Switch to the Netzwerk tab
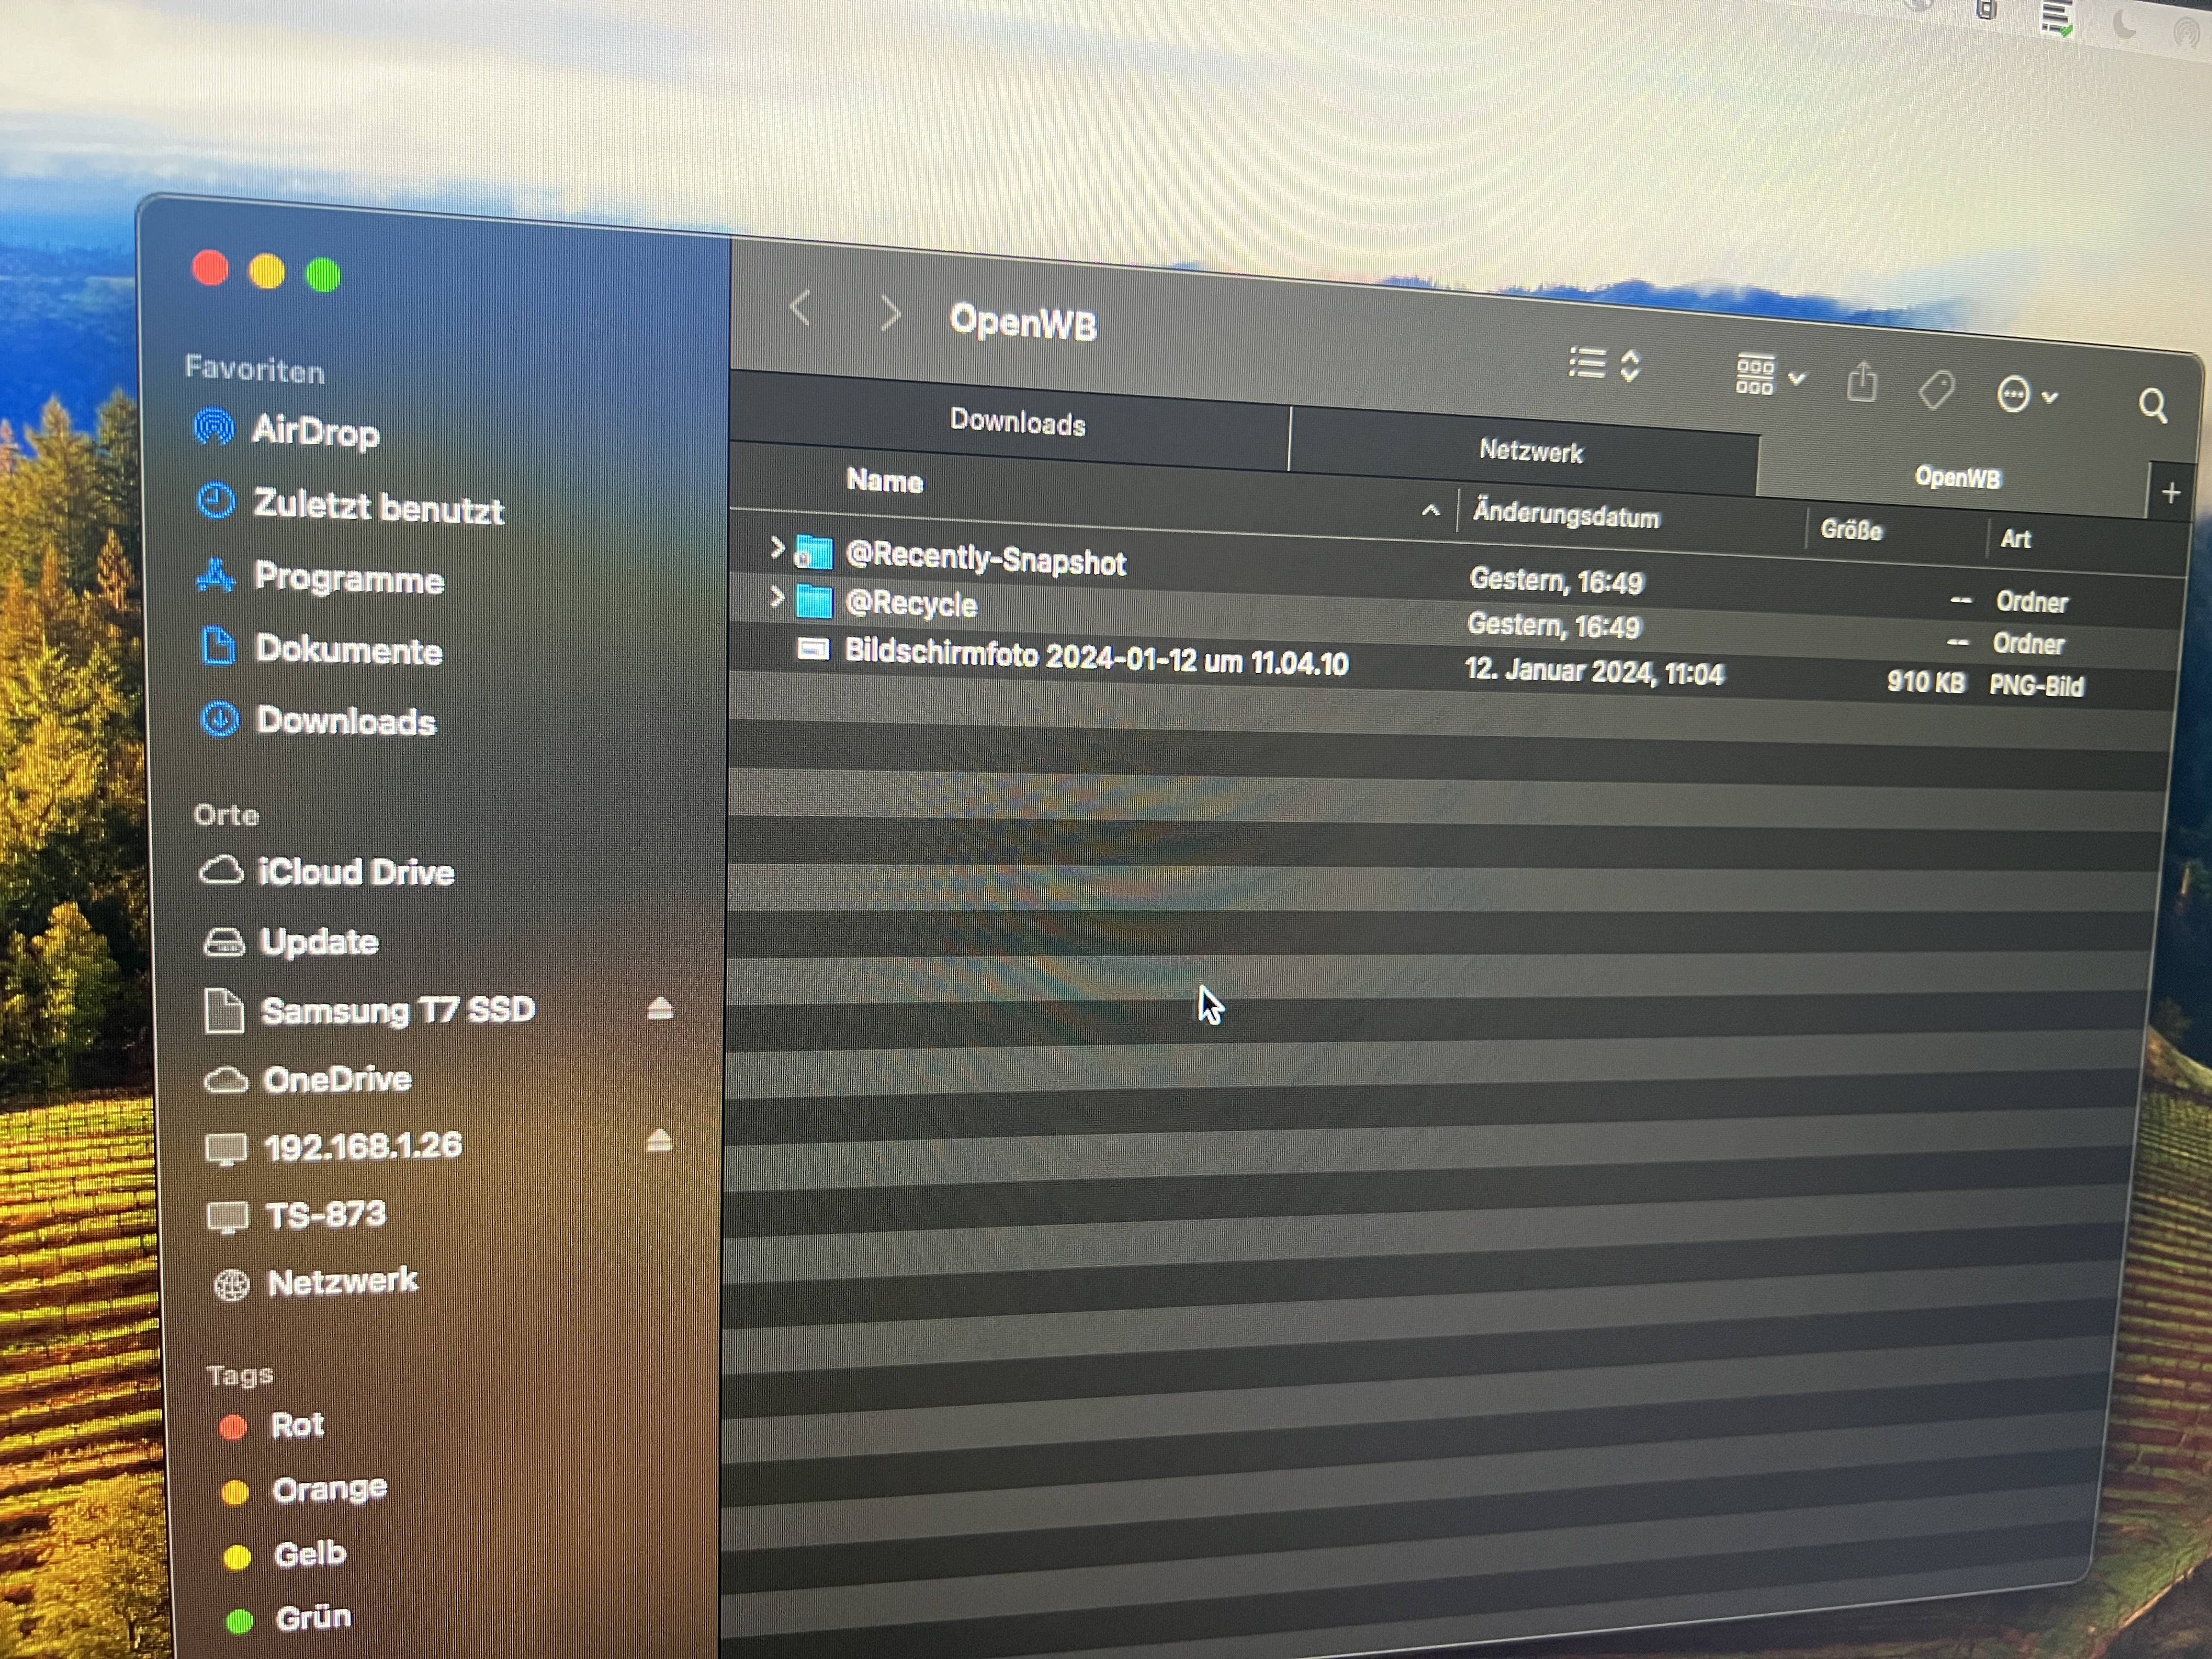The height and width of the screenshot is (1659, 2212). pyautogui.click(x=1530, y=452)
